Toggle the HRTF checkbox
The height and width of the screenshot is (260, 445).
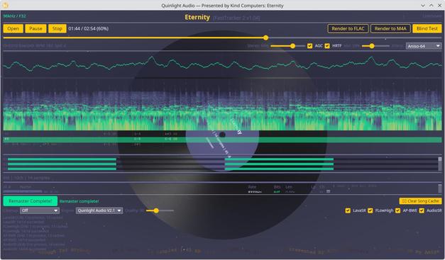point(327,46)
